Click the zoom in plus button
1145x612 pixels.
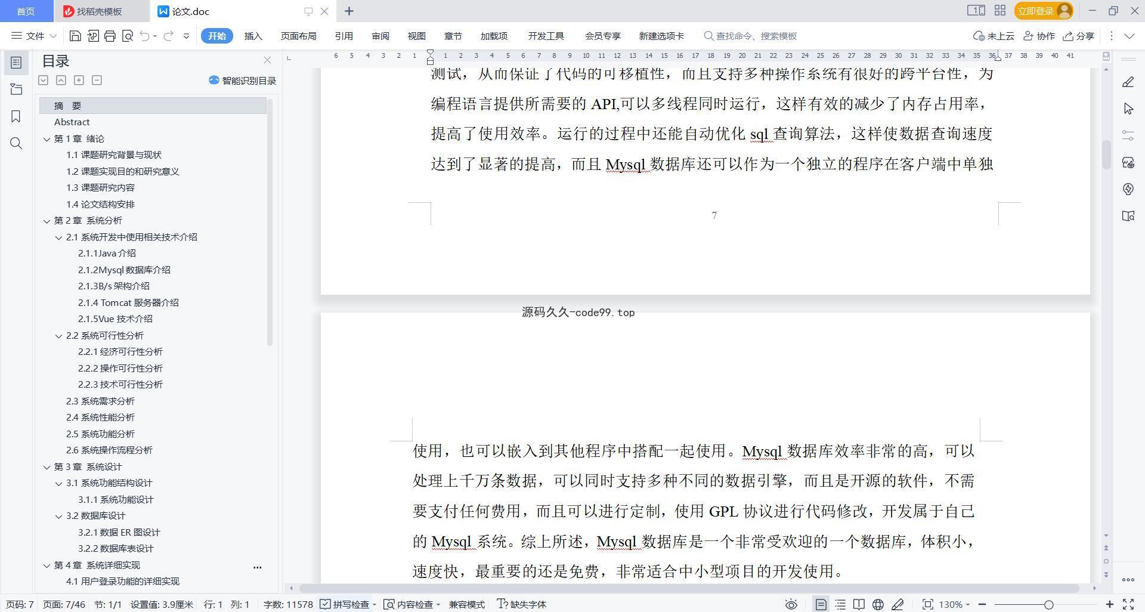(x=1109, y=604)
